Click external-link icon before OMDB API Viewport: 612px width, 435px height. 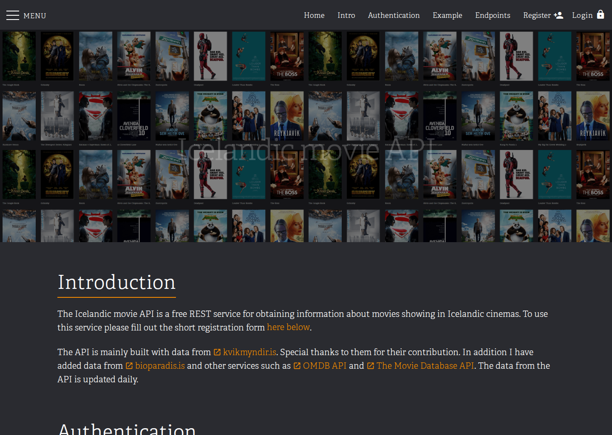point(297,366)
